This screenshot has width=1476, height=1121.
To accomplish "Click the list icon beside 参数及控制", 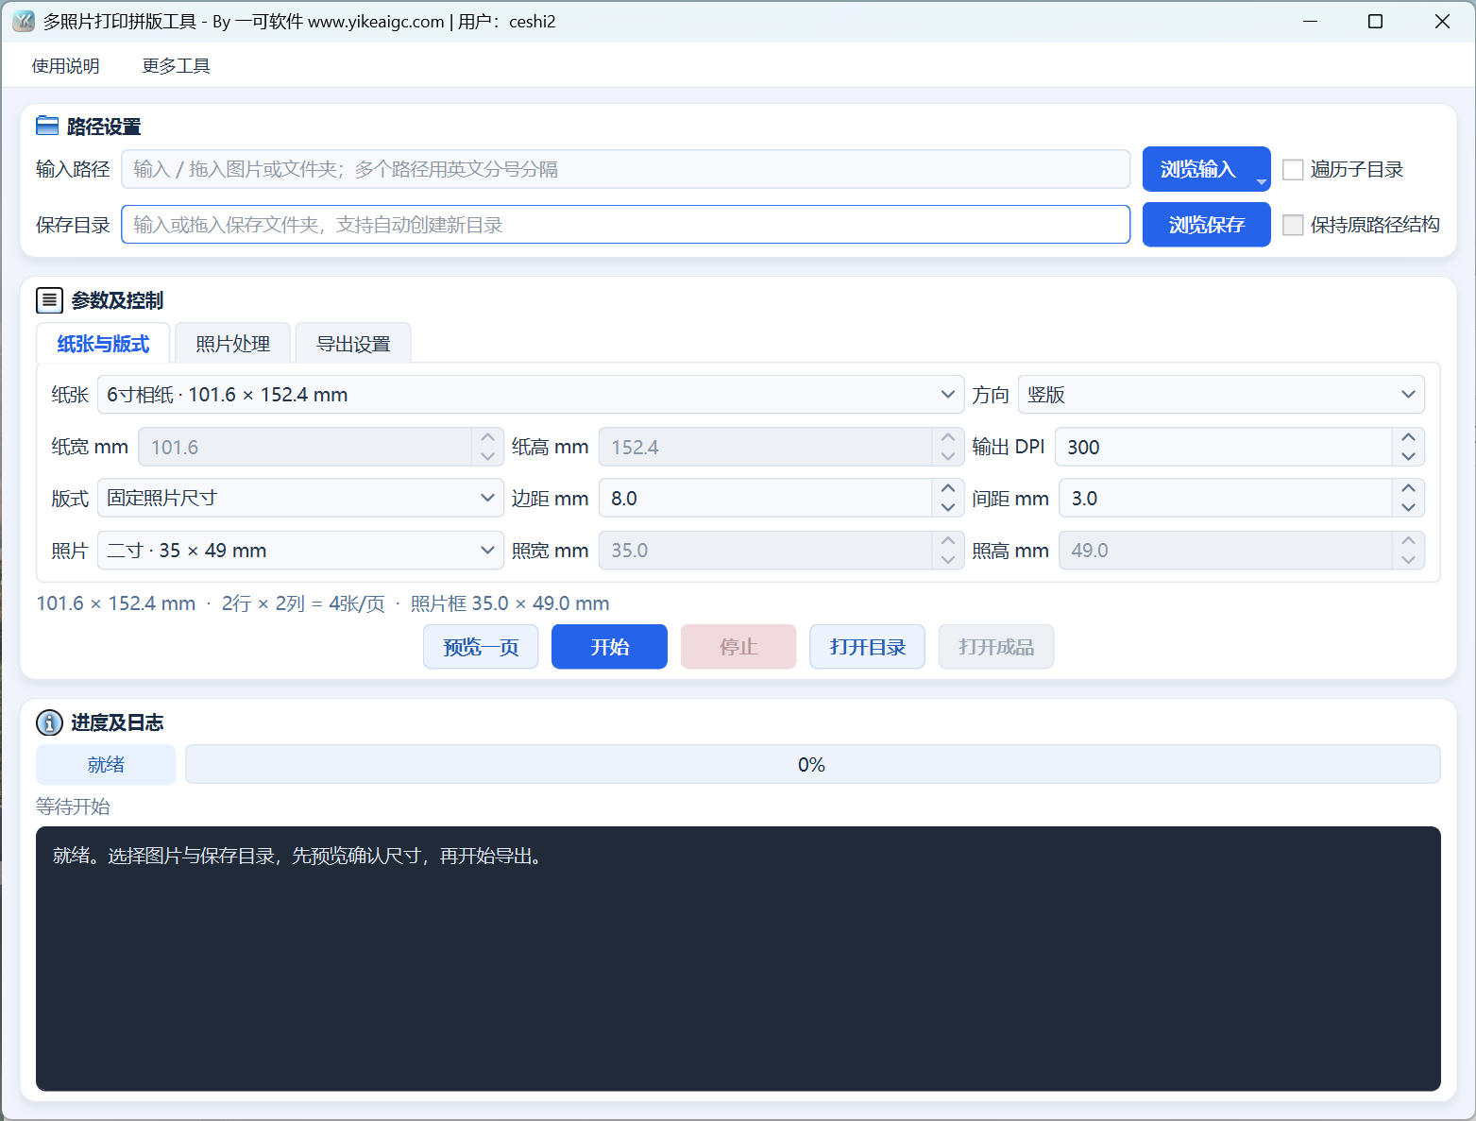I will pos(49,300).
